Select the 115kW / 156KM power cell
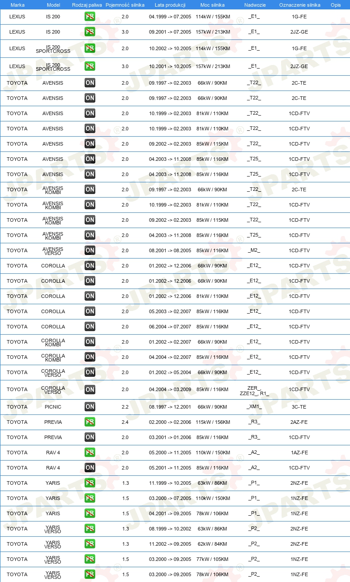Image resolution: width=350 pixels, height=582 pixels. (213, 422)
